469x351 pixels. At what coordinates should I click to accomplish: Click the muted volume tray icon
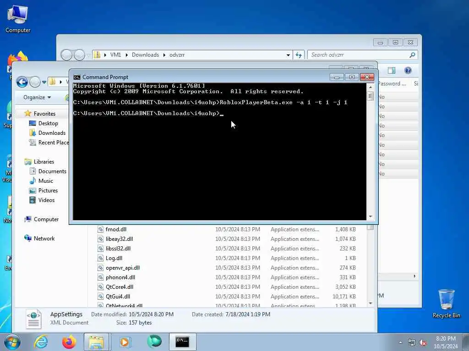(x=423, y=342)
